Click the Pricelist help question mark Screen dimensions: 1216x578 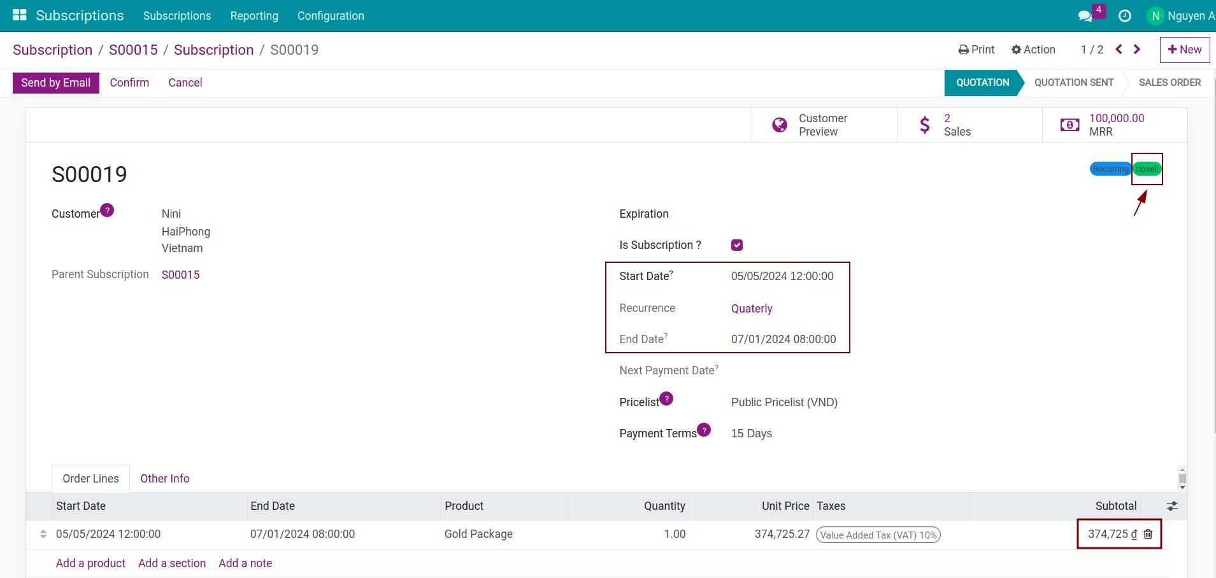[x=666, y=398]
